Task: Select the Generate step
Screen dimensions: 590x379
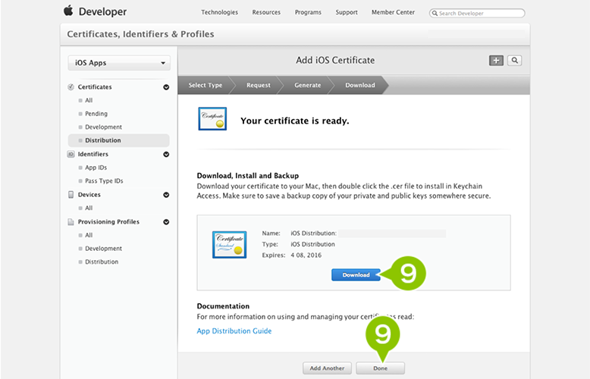Action: tap(307, 85)
